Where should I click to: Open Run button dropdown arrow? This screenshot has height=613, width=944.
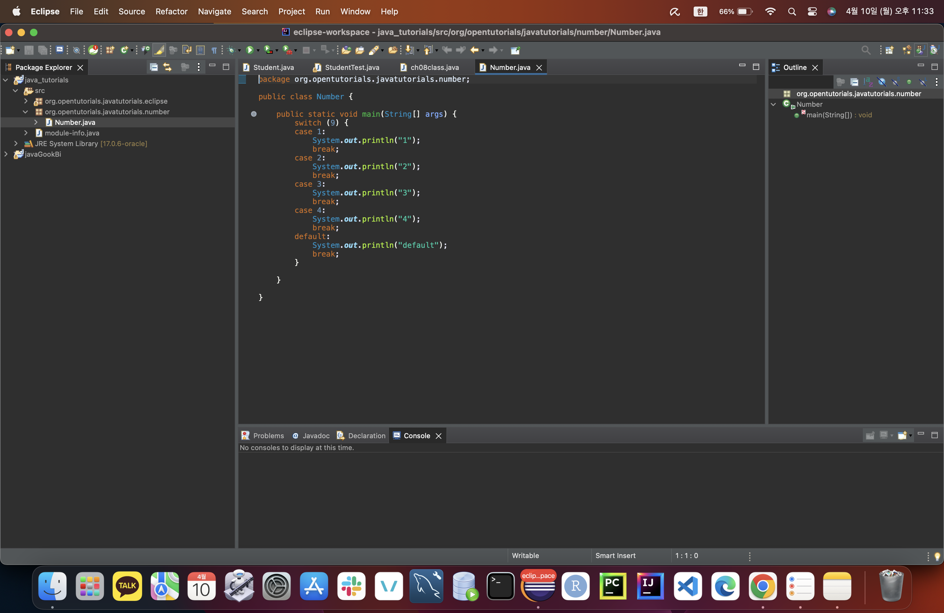pos(258,51)
